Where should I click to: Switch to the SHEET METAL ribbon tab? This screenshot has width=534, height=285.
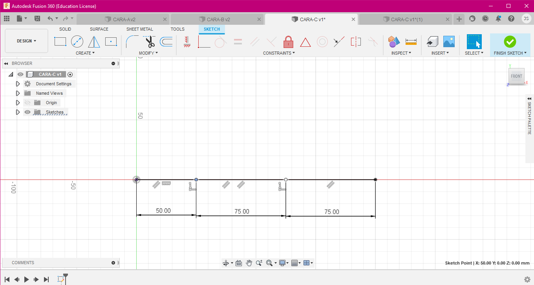(140, 29)
